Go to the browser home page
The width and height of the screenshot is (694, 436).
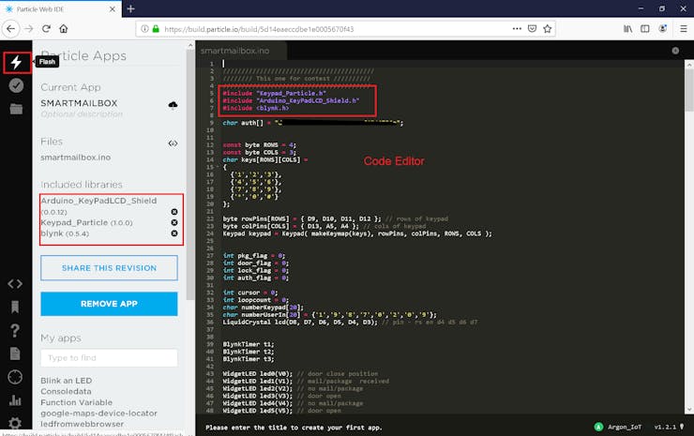point(64,29)
